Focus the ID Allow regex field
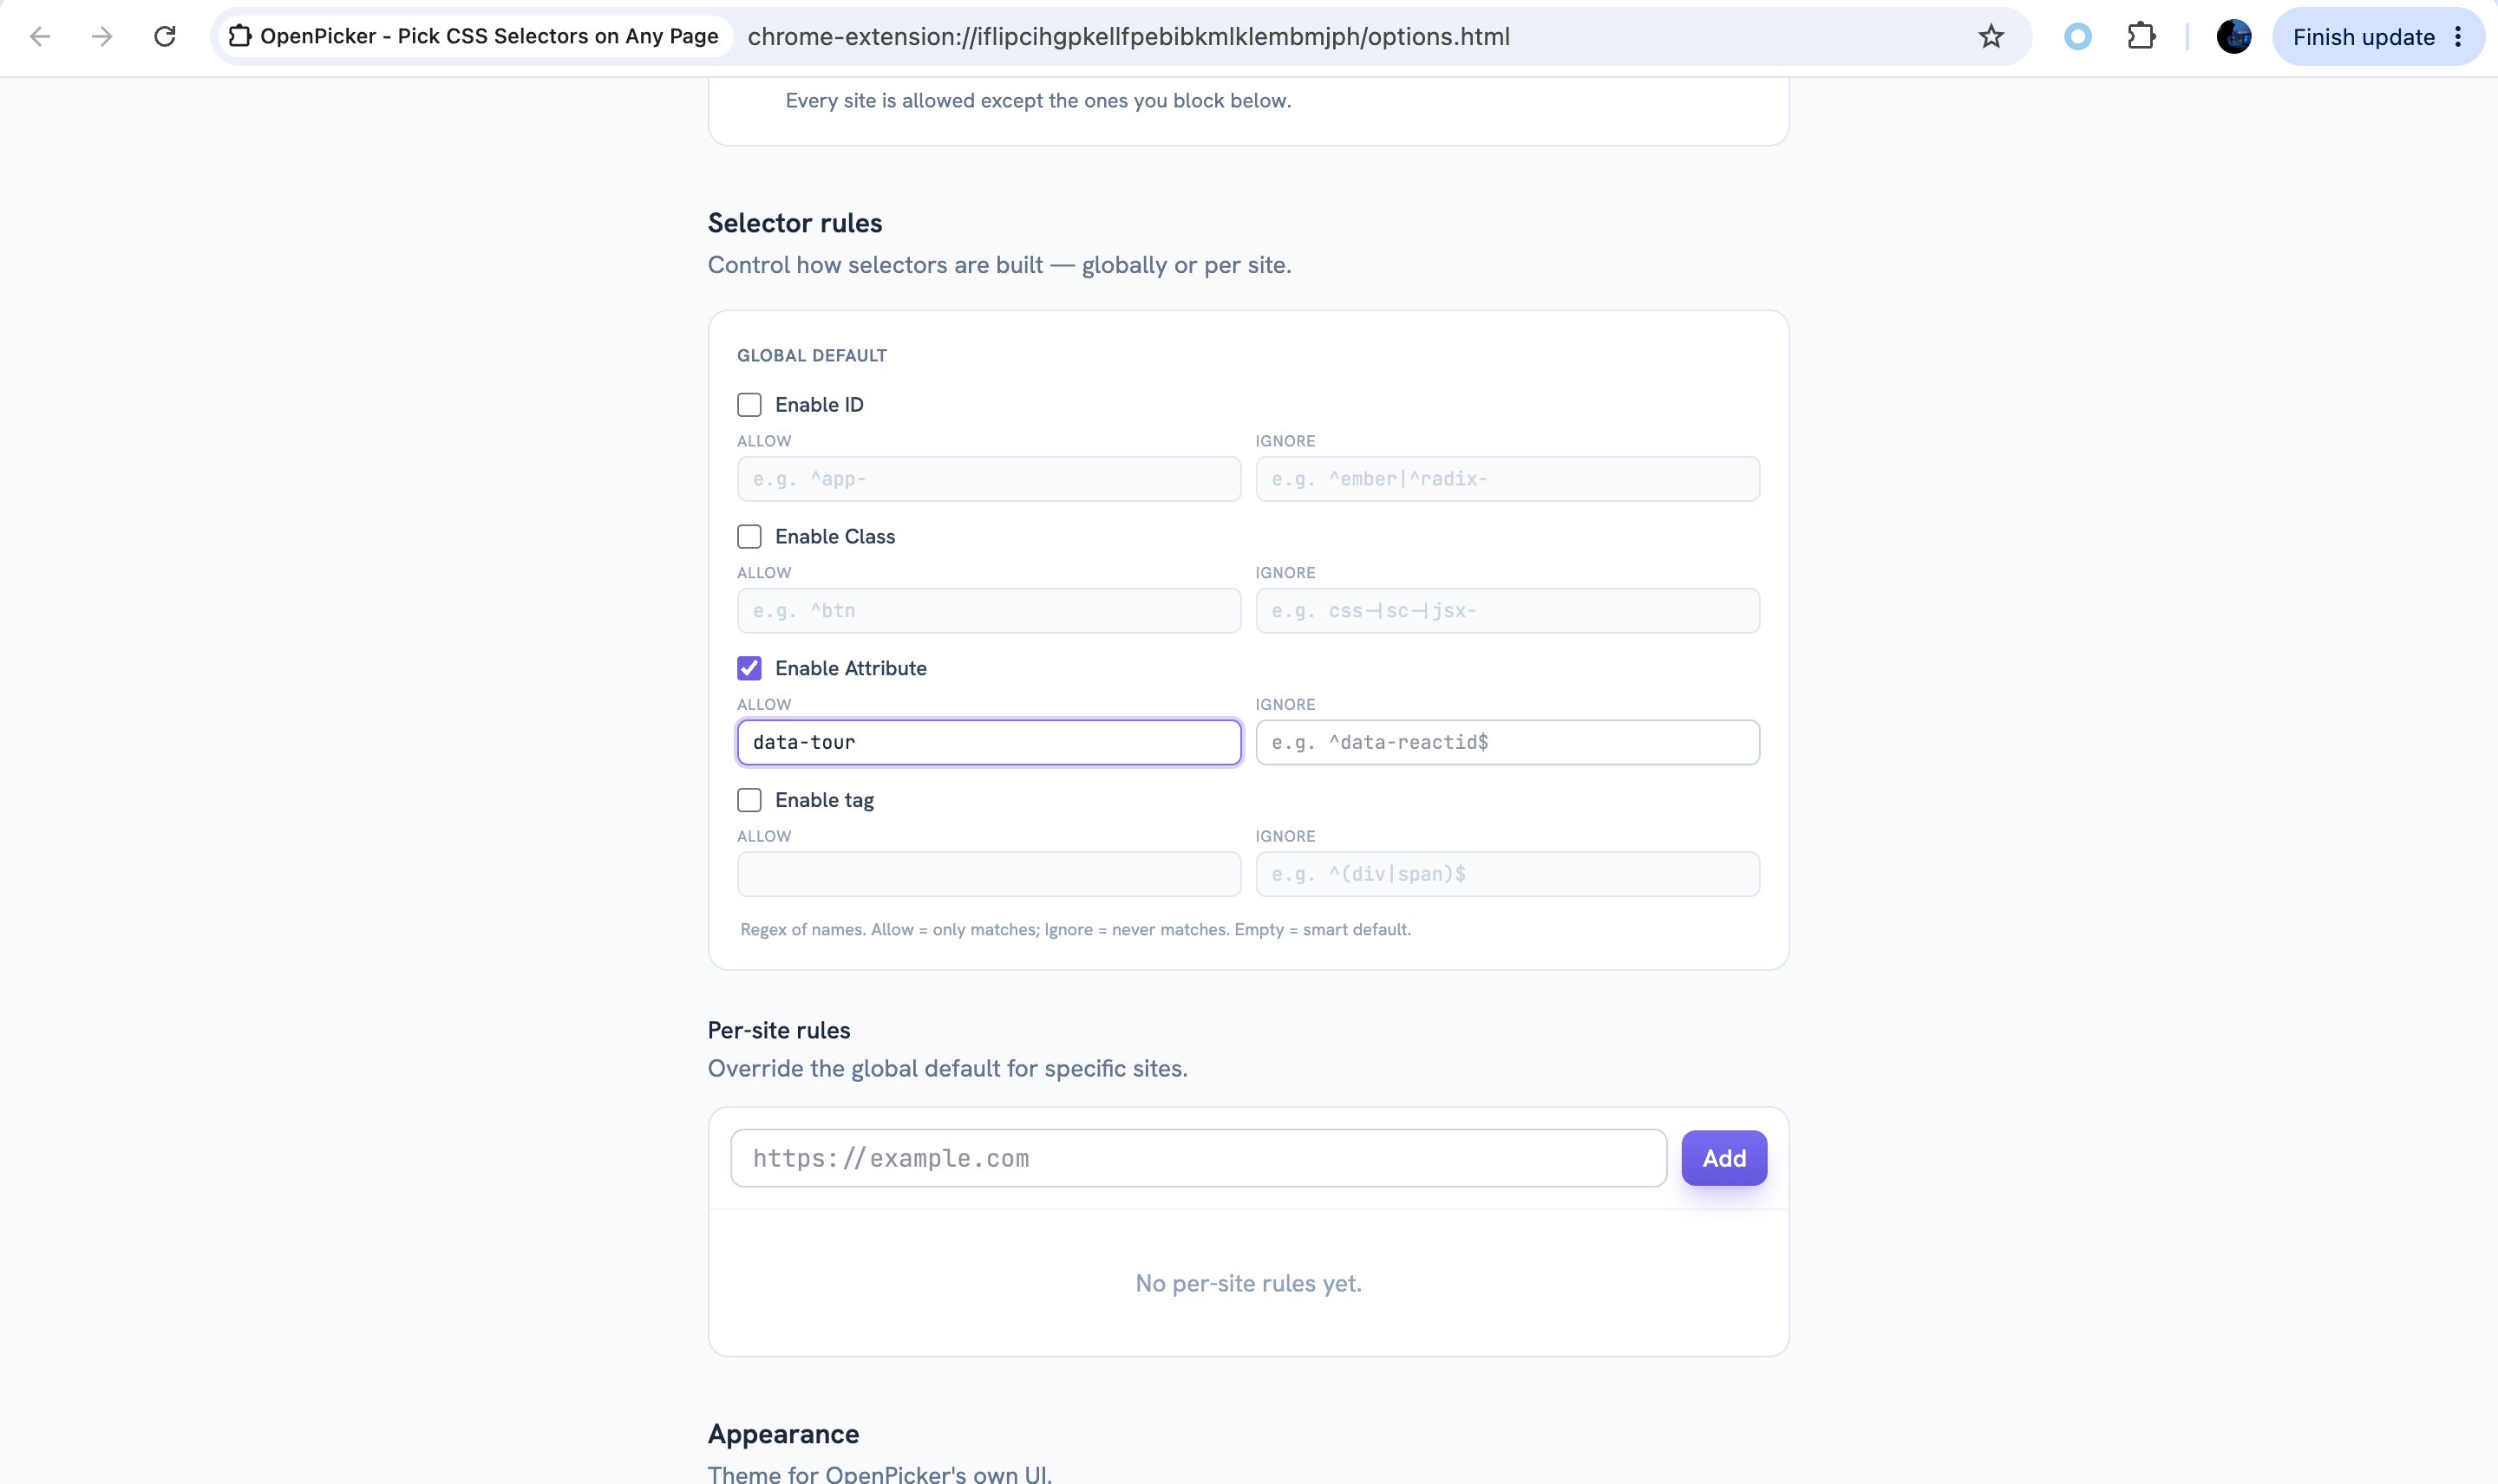Image resolution: width=2498 pixels, height=1484 pixels. [x=990, y=479]
